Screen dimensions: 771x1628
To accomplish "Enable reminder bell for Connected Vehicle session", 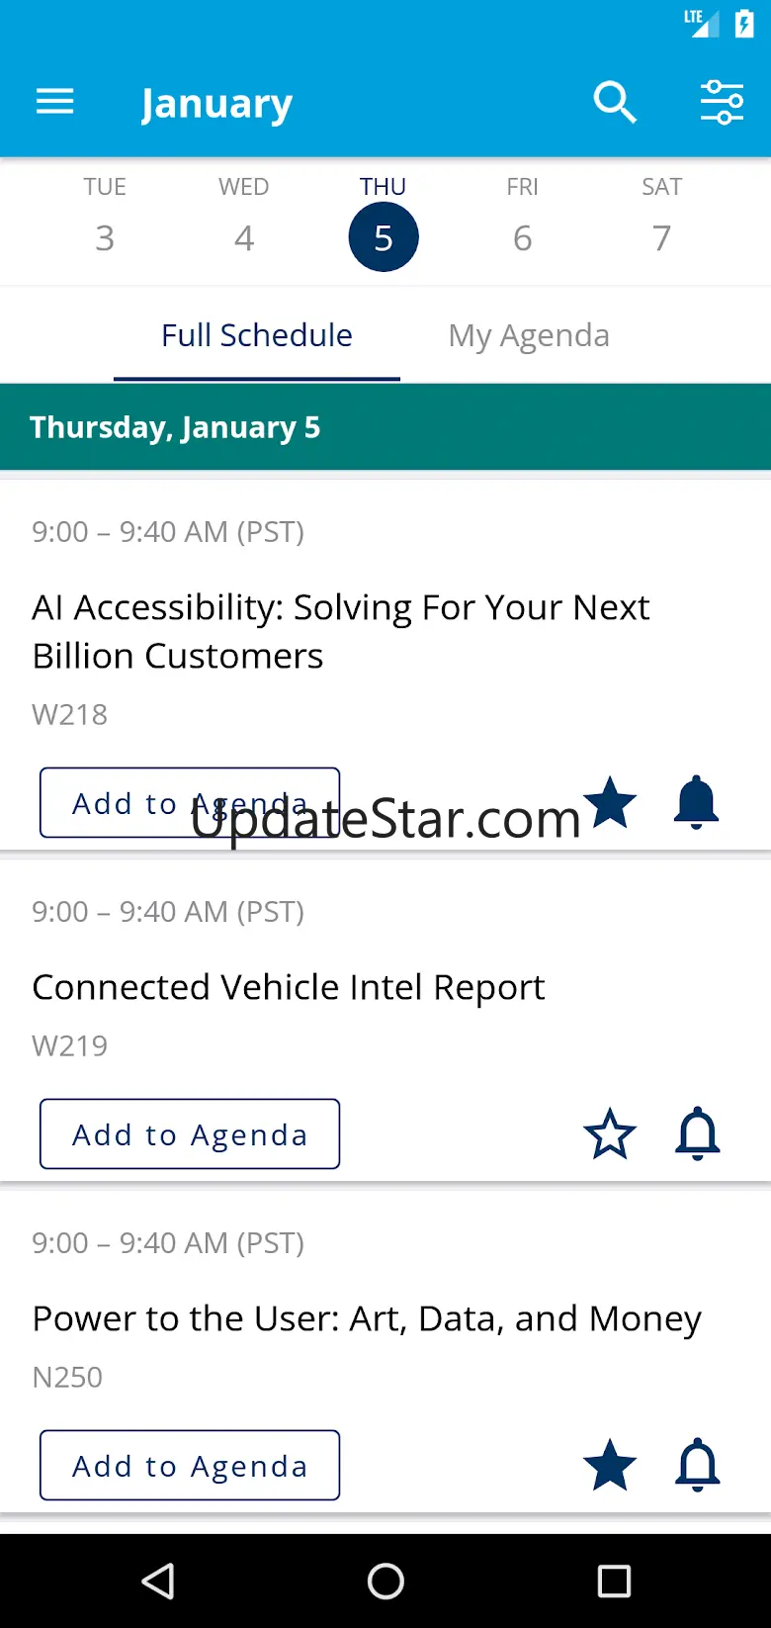I will tap(697, 1133).
